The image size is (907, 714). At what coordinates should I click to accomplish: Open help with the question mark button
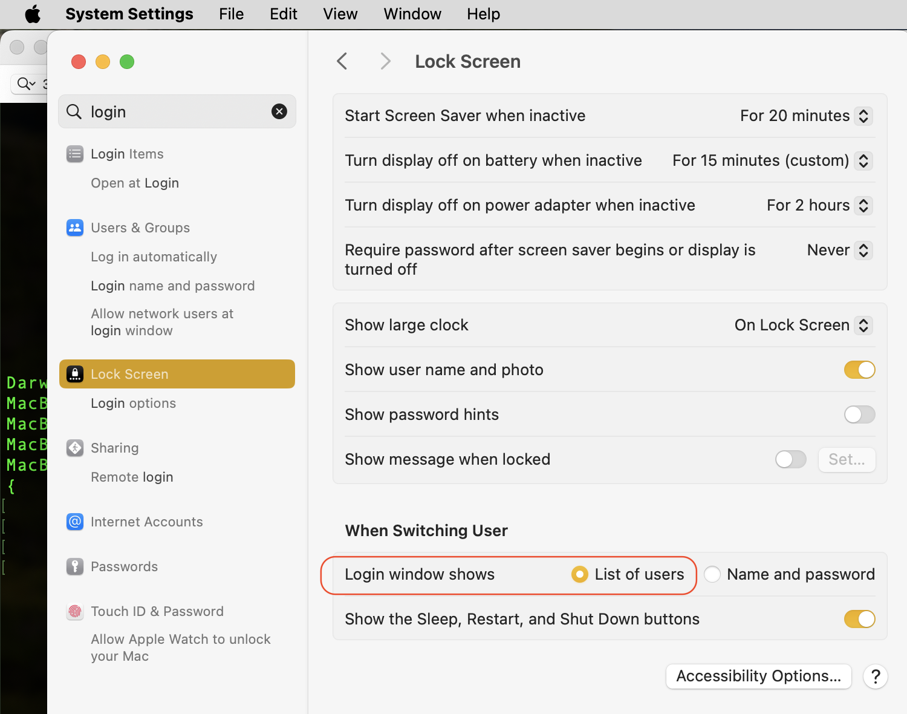coord(876,676)
